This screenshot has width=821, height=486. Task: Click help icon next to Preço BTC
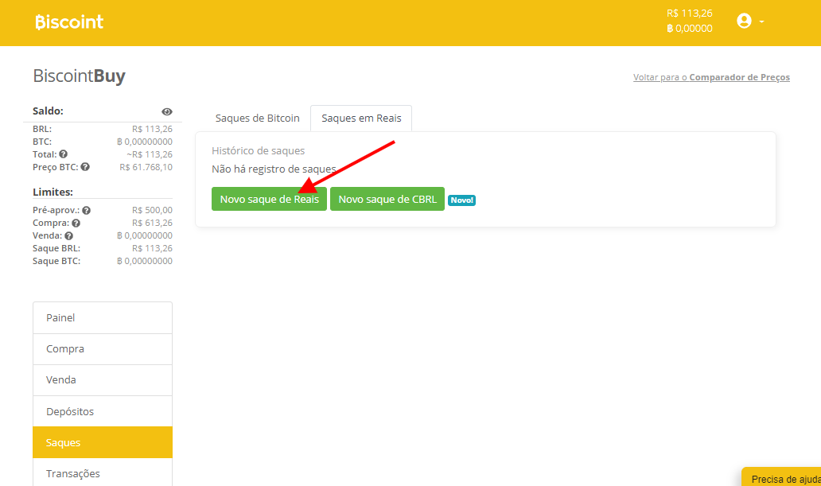[x=85, y=167]
